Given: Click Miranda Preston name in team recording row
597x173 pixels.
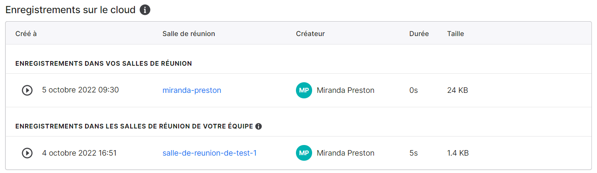Looking at the screenshot, I should point(346,153).
